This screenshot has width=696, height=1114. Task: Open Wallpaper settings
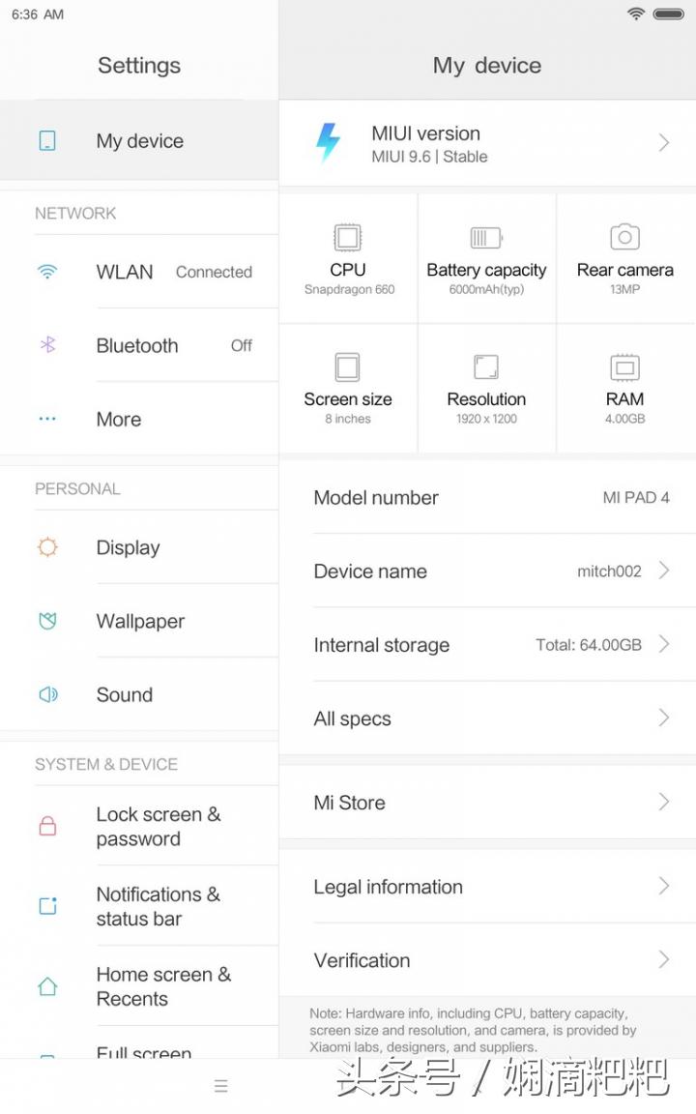140,621
